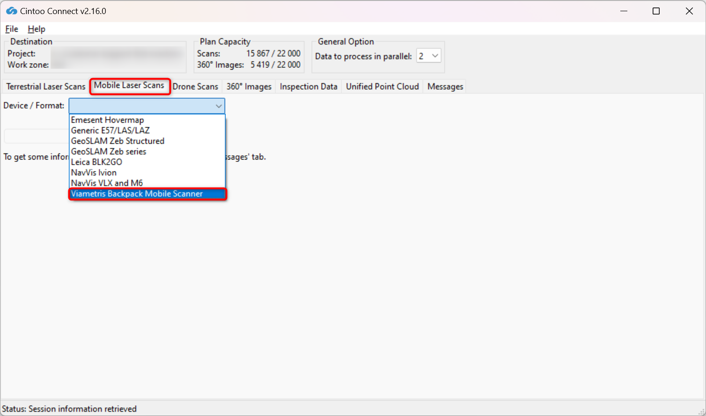Minimize the Cintoo Connect window
Image resolution: width=706 pixels, height=416 pixels.
click(624, 11)
